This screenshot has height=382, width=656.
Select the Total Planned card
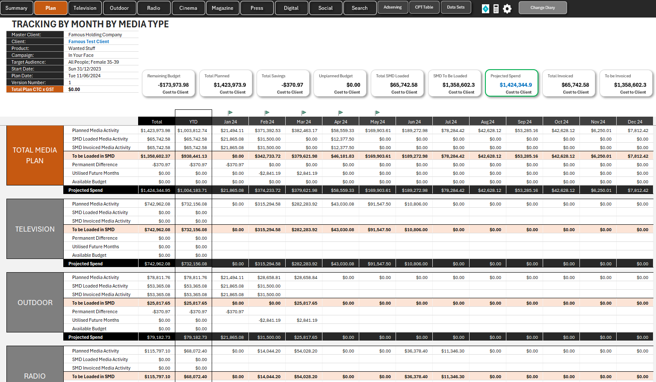pyautogui.click(x=226, y=83)
